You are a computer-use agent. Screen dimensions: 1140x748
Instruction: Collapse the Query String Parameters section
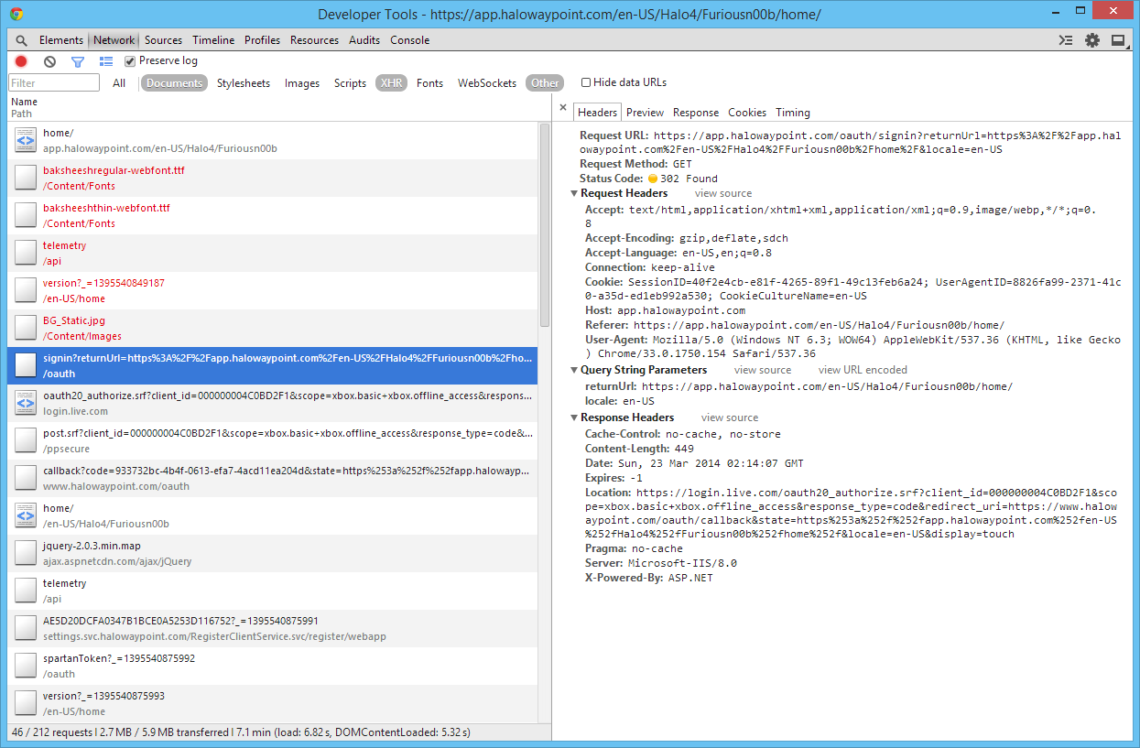coord(574,371)
